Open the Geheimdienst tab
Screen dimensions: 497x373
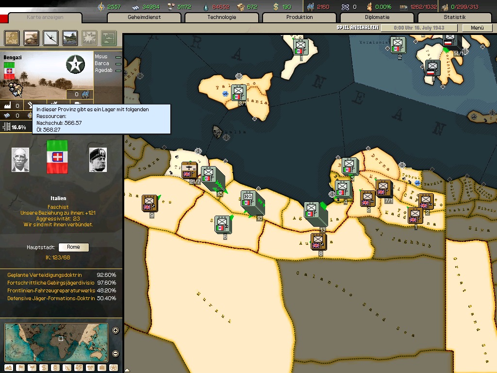pos(144,17)
